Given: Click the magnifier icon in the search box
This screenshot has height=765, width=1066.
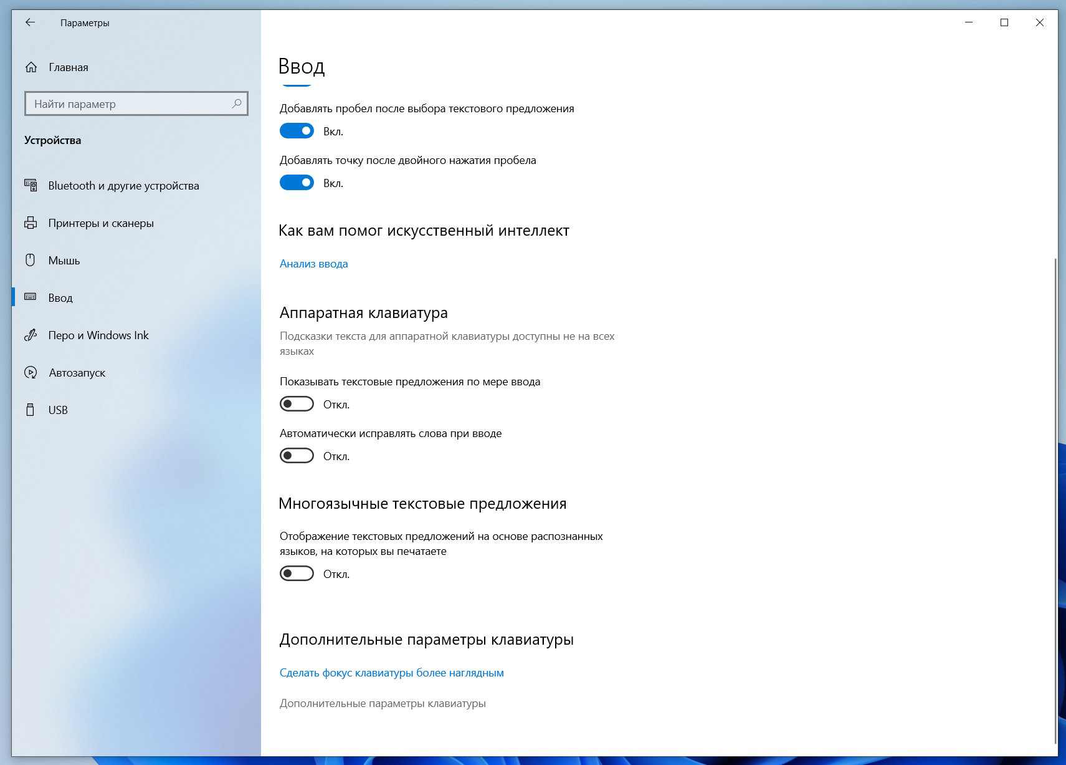Looking at the screenshot, I should [237, 103].
